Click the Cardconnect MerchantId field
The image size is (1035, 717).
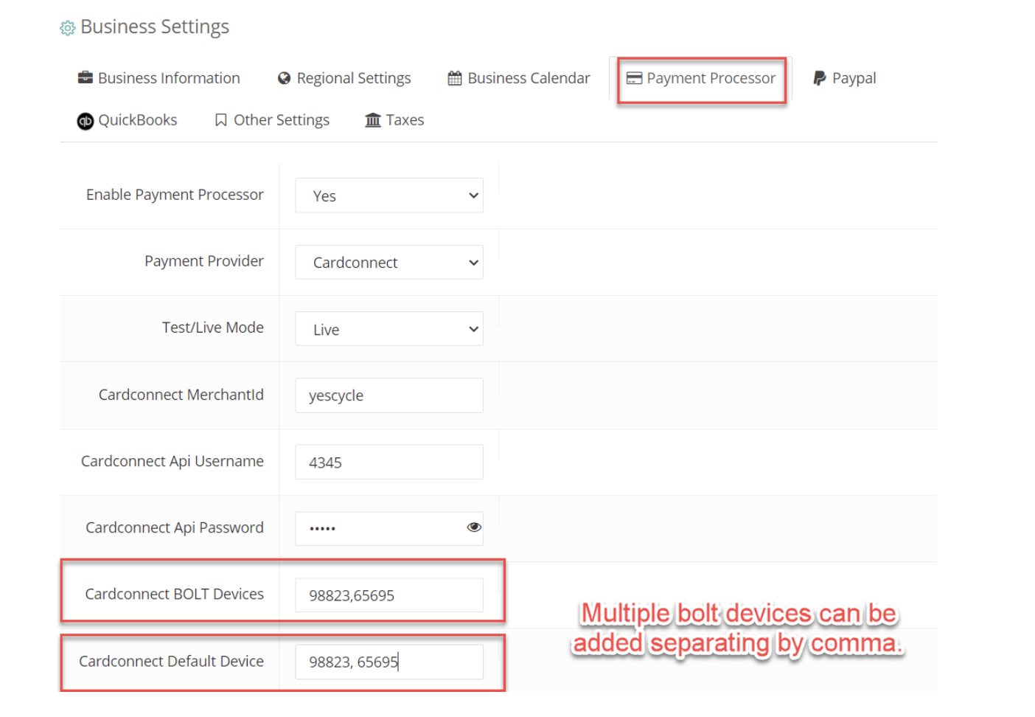(x=389, y=395)
